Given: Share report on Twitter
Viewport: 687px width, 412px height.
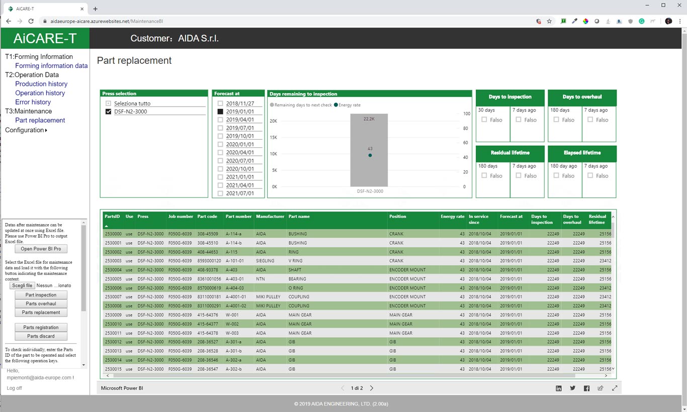Looking at the screenshot, I should click(573, 388).
